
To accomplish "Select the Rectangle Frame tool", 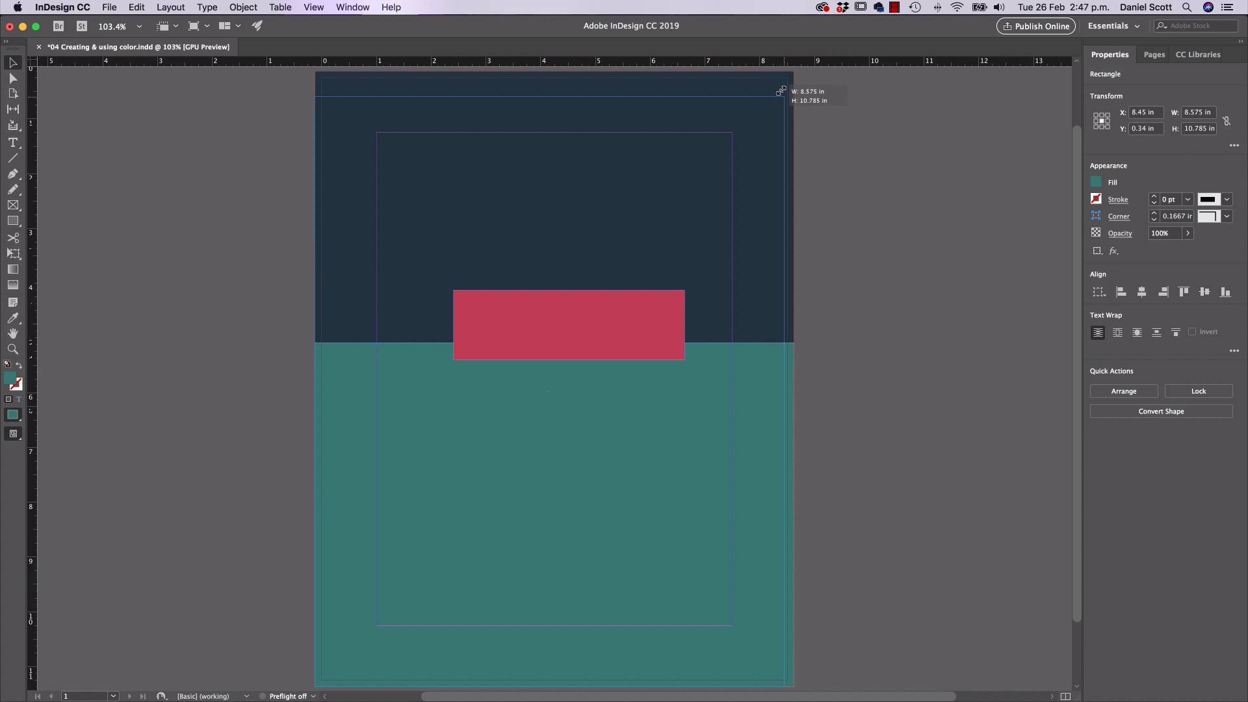I will (x=13, y=205).
